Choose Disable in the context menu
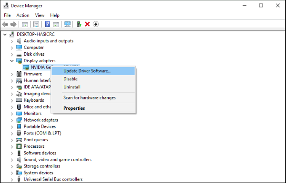The image size is (286, 183). (93, 79)
